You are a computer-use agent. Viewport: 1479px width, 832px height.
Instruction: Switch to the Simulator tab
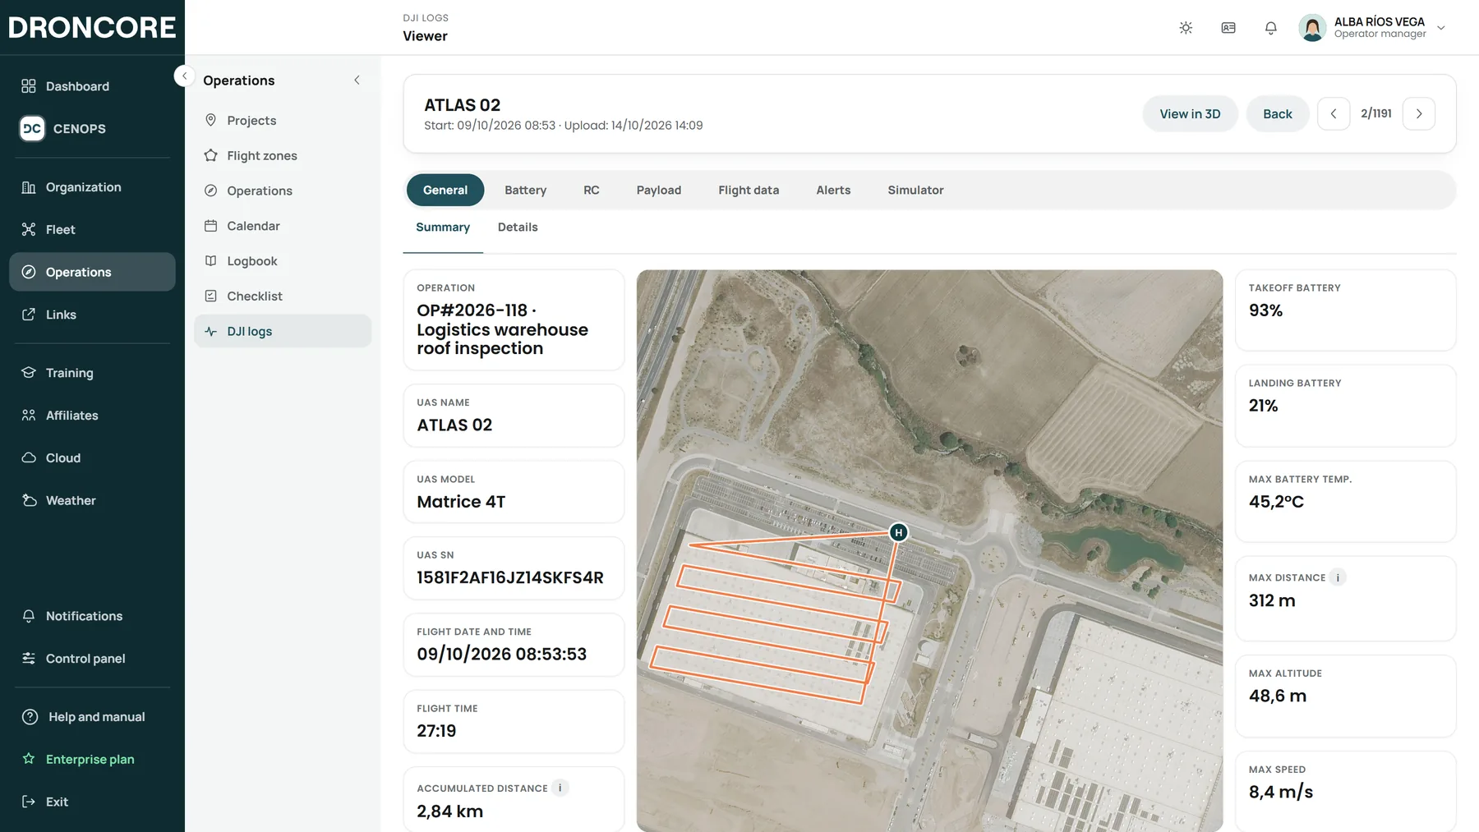(915, 190)
